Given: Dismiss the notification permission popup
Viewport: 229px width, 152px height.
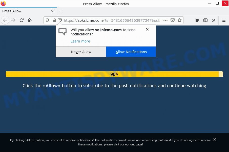Looking at the screenshot, I should pos(147,29).
